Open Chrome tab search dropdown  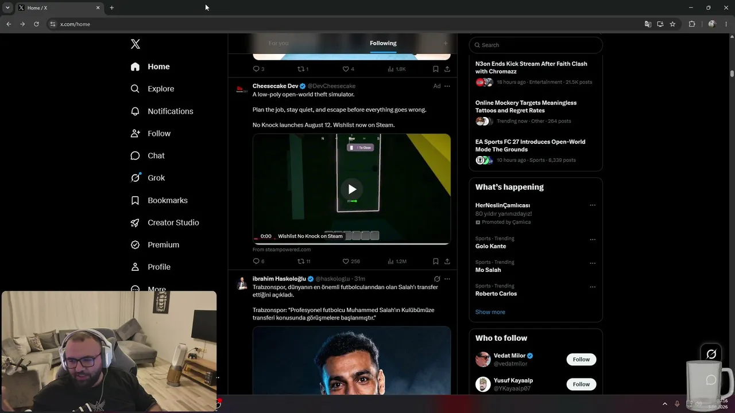7,7
